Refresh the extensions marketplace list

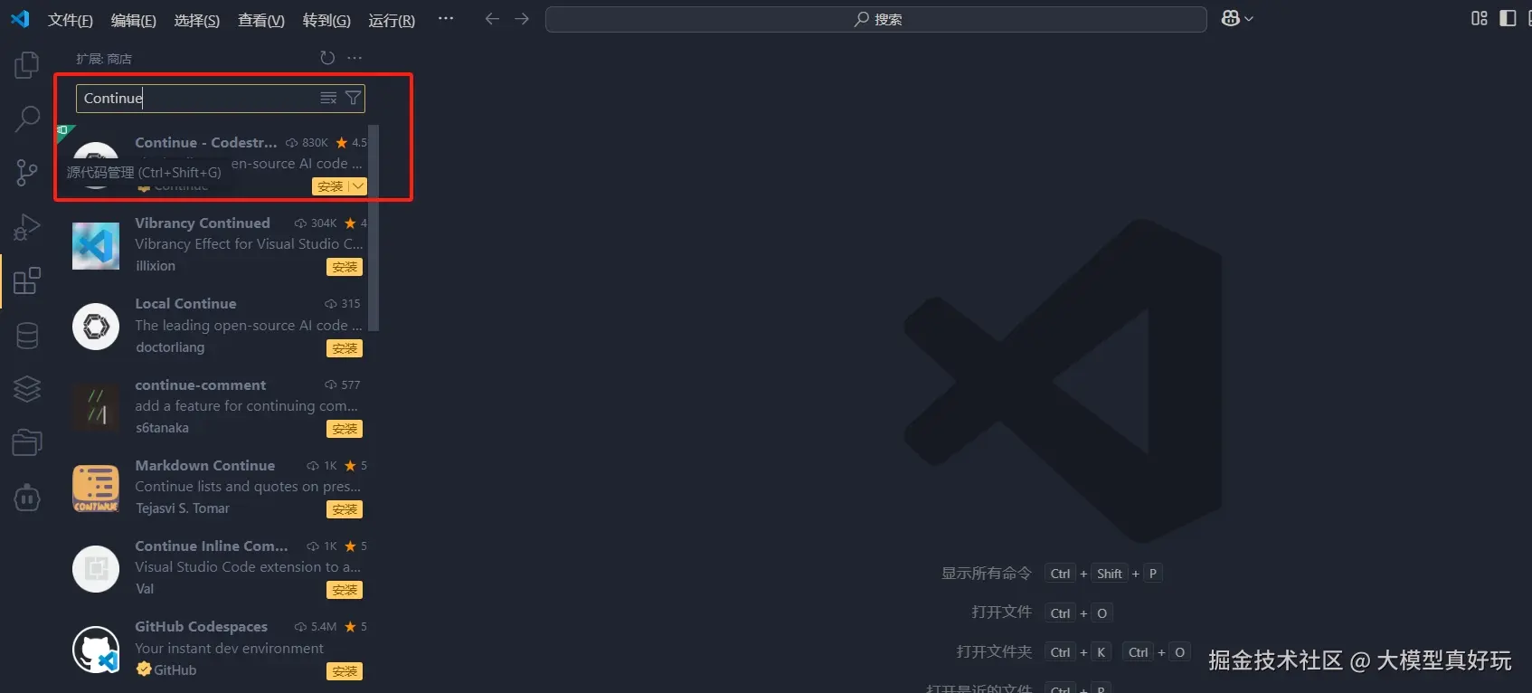pyautogui.click(x=327, y=58)
